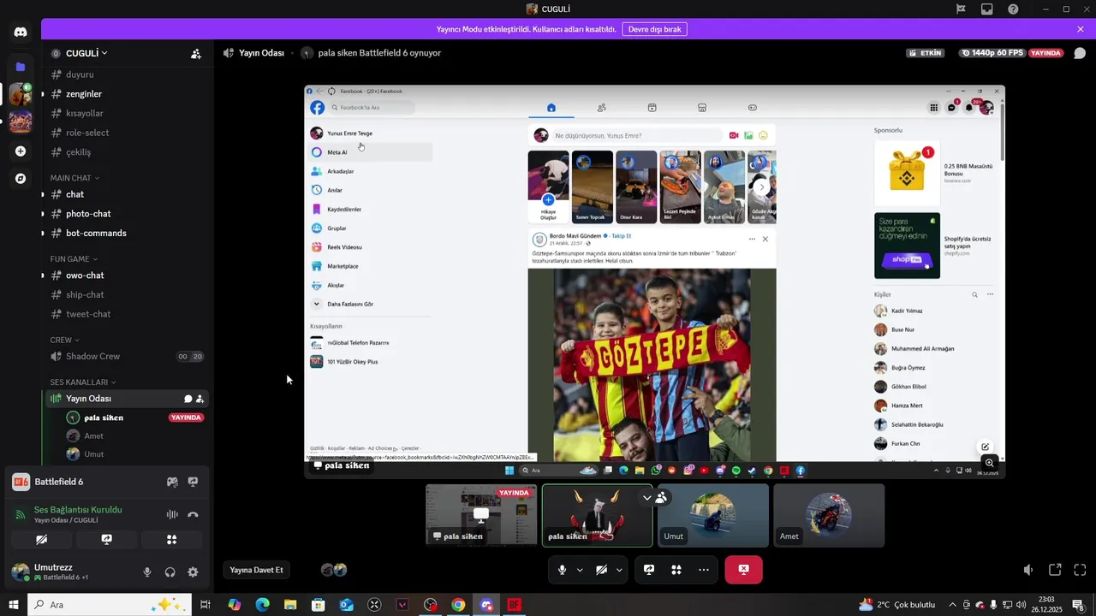Collapse CREW category
The width and height of the screenshot is (1096, 616).
coord(64,340)
